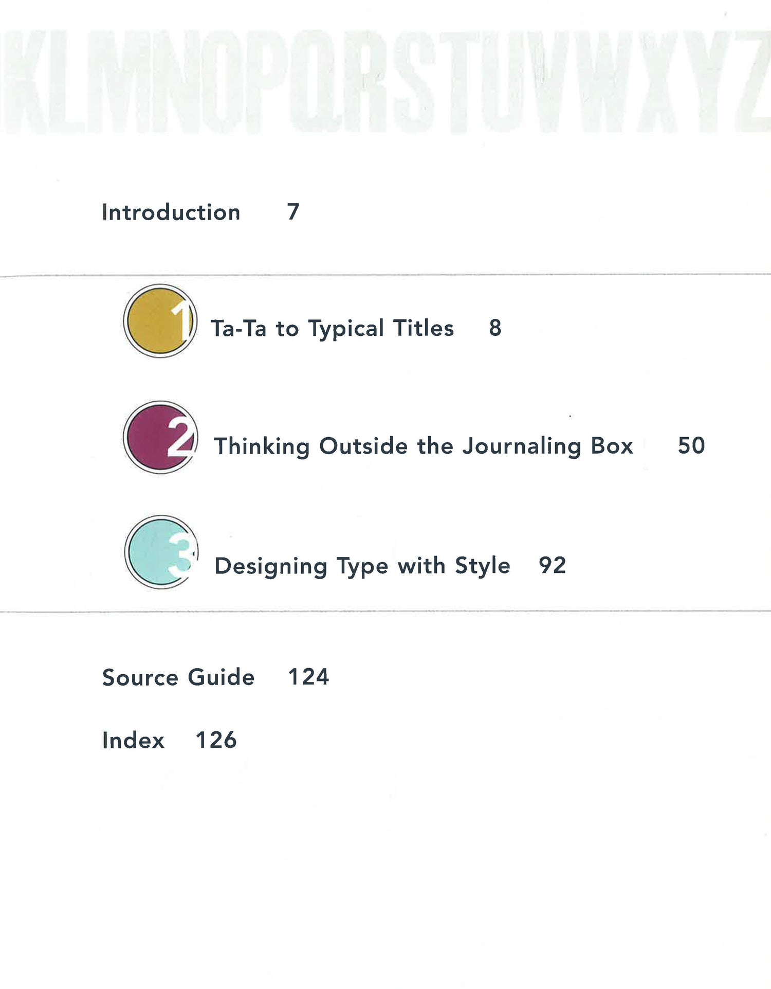Screen dimensions: 771x989
Task: Open the Ta-Ta to Typical Titles chapter
Action: tap(332, 329)
